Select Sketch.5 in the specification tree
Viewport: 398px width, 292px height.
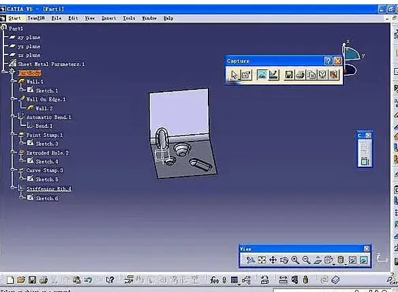pyautogui.click(x=47, y=179)
